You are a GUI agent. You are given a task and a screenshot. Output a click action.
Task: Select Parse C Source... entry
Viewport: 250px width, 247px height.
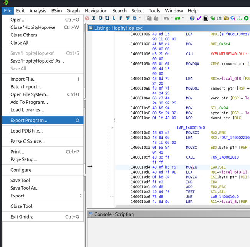point(43,141)
